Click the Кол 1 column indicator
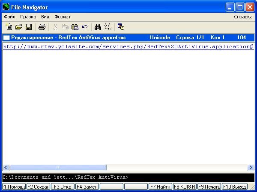This screenshot has width=257, height=192. [x=218, y=38]
